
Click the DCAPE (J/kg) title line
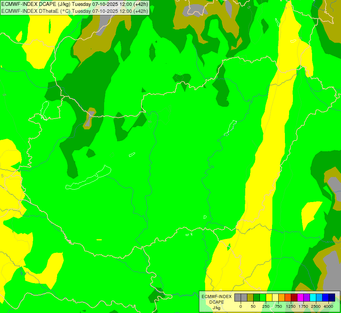click(75, 4)
